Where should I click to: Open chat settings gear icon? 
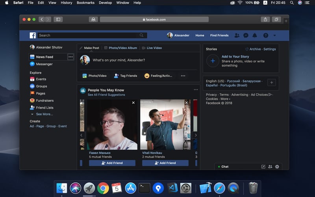coord(277,167)
